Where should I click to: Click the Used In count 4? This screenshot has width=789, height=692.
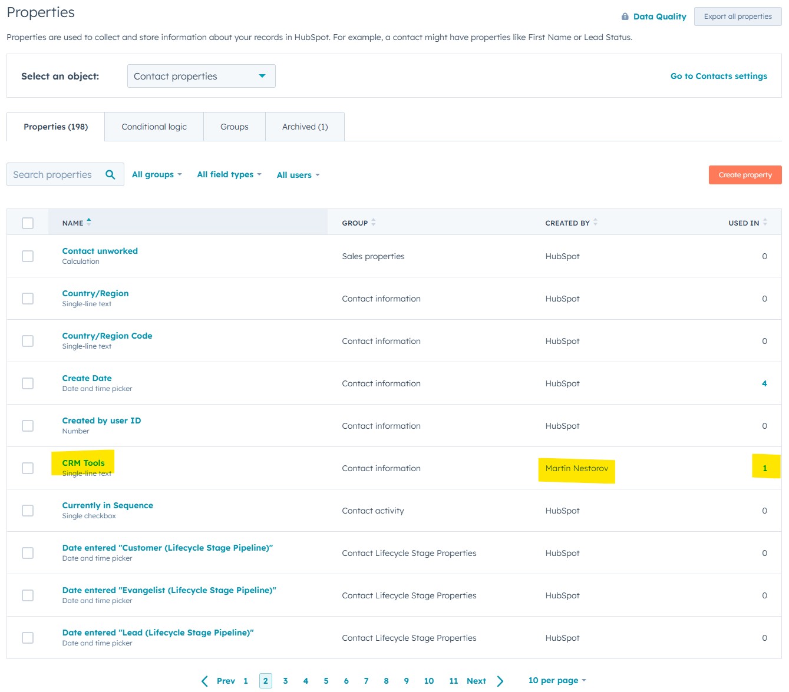[x=764, y=383]
